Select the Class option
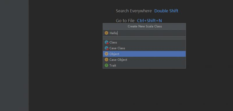 point(144,42)
